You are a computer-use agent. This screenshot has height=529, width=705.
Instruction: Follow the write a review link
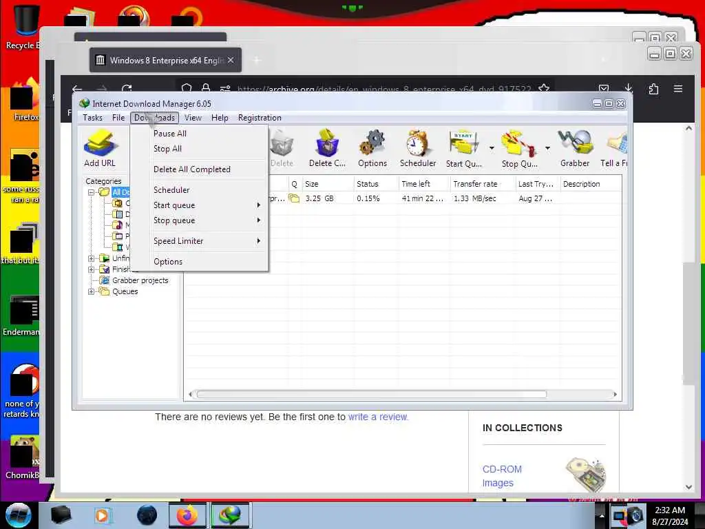point(378,417)
